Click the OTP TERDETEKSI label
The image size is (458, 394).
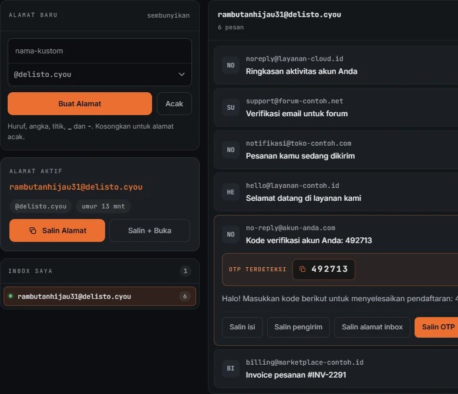tap(257, 270)
